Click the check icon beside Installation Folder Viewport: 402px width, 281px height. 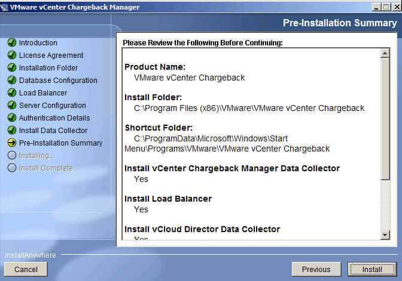click(12, 68)
